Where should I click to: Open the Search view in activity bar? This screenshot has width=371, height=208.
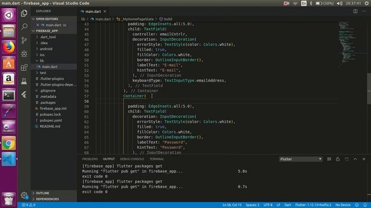[24, 27]
